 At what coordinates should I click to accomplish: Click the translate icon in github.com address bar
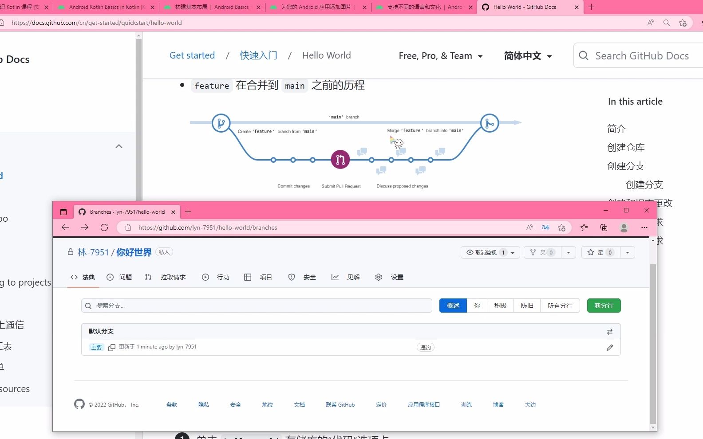point(545,227)
